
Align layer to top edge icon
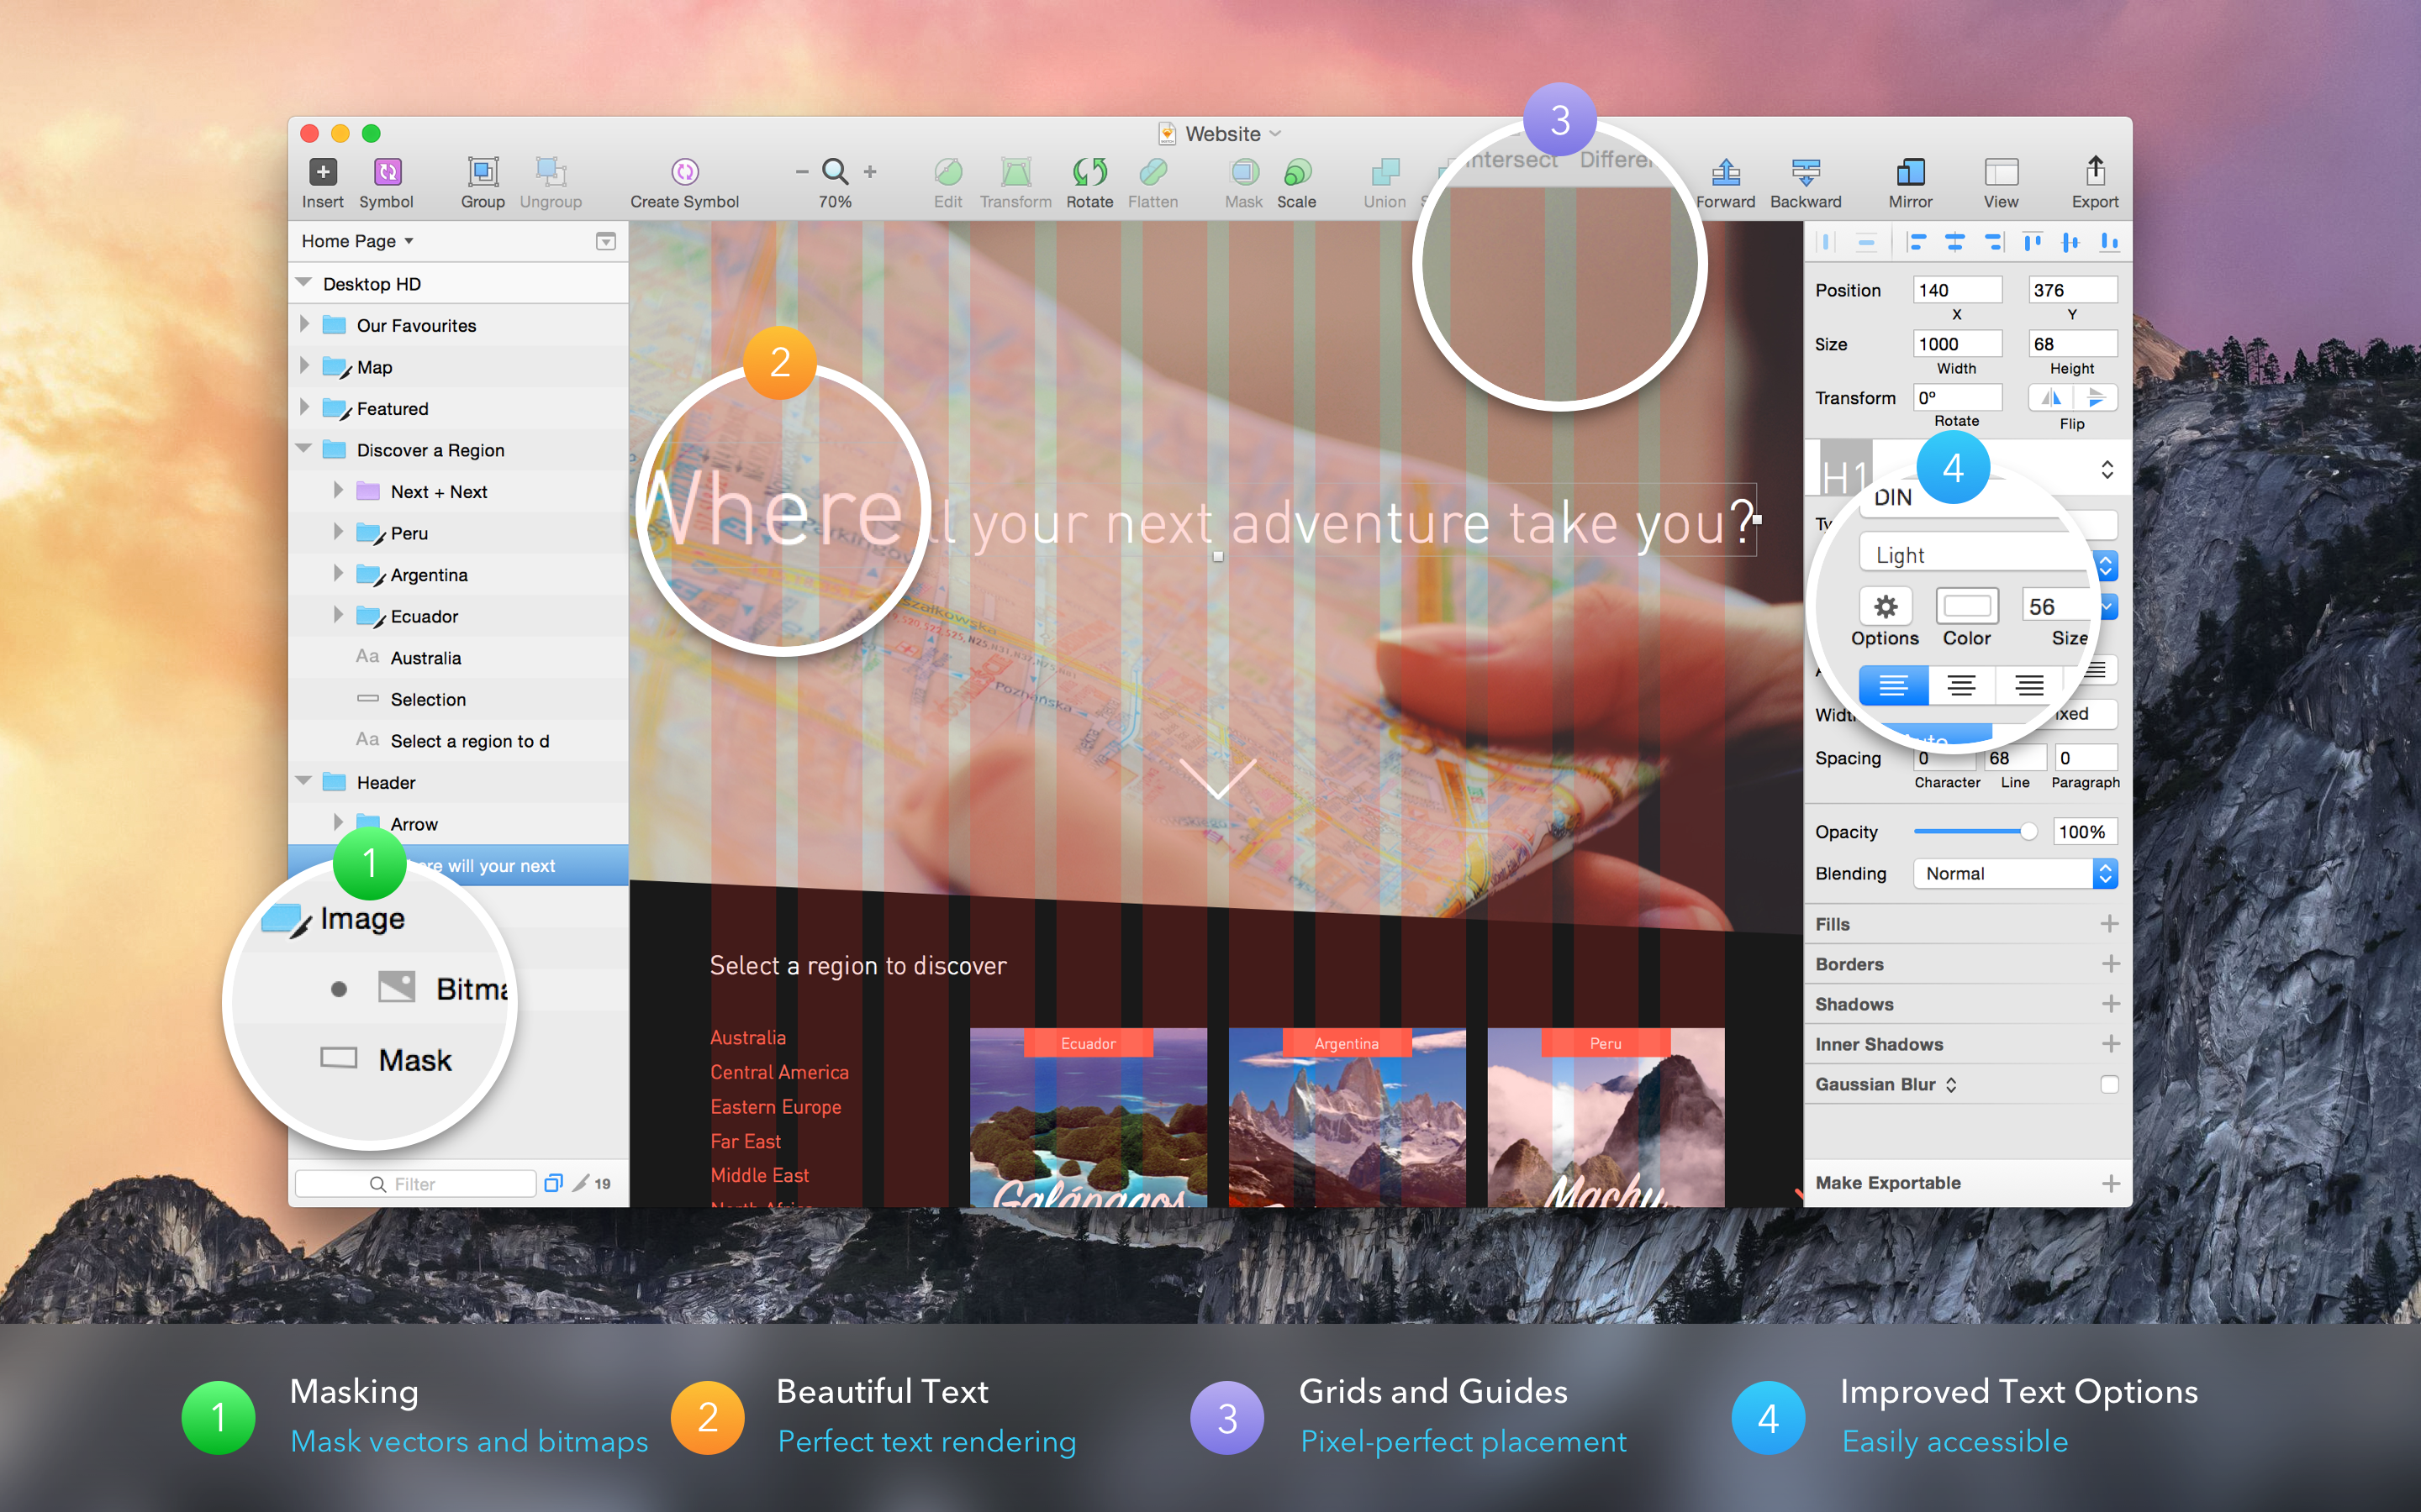[x=2032, y=241]
